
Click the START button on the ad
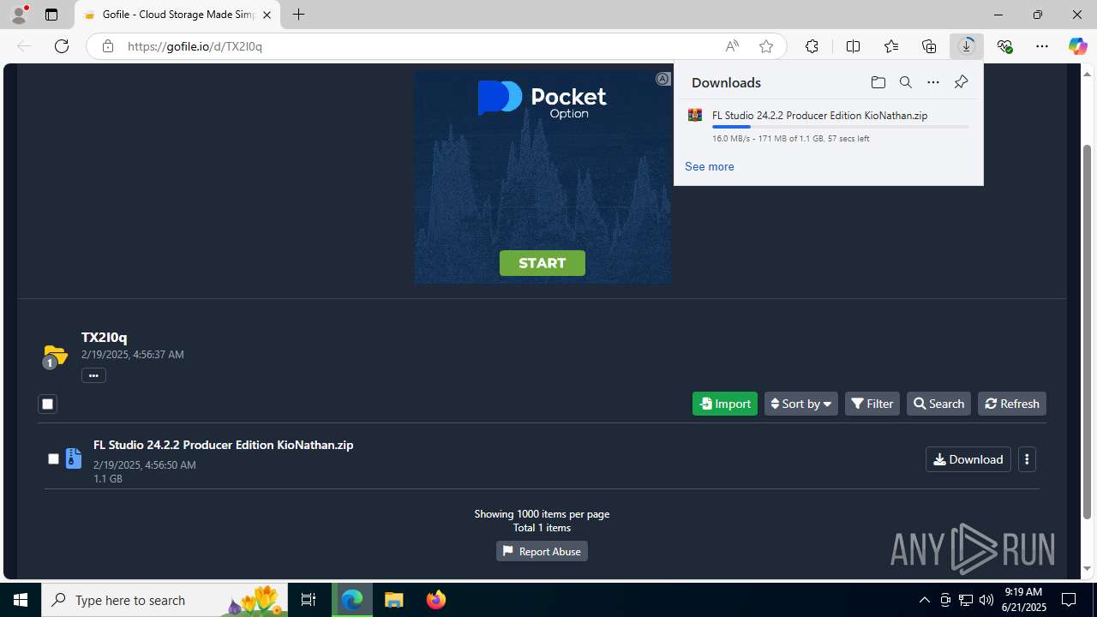pyautogui.click(x=543, y=263)
